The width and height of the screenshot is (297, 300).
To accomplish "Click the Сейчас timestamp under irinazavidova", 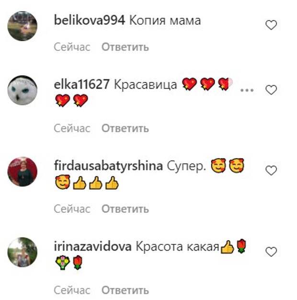I will pos(72,290).
